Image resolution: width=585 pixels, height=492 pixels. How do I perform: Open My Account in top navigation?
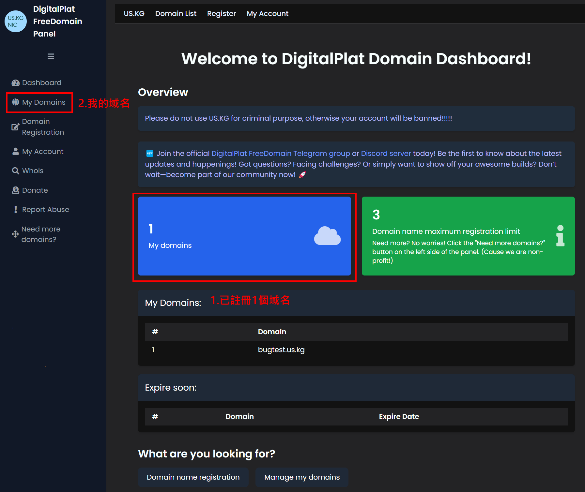268,14
